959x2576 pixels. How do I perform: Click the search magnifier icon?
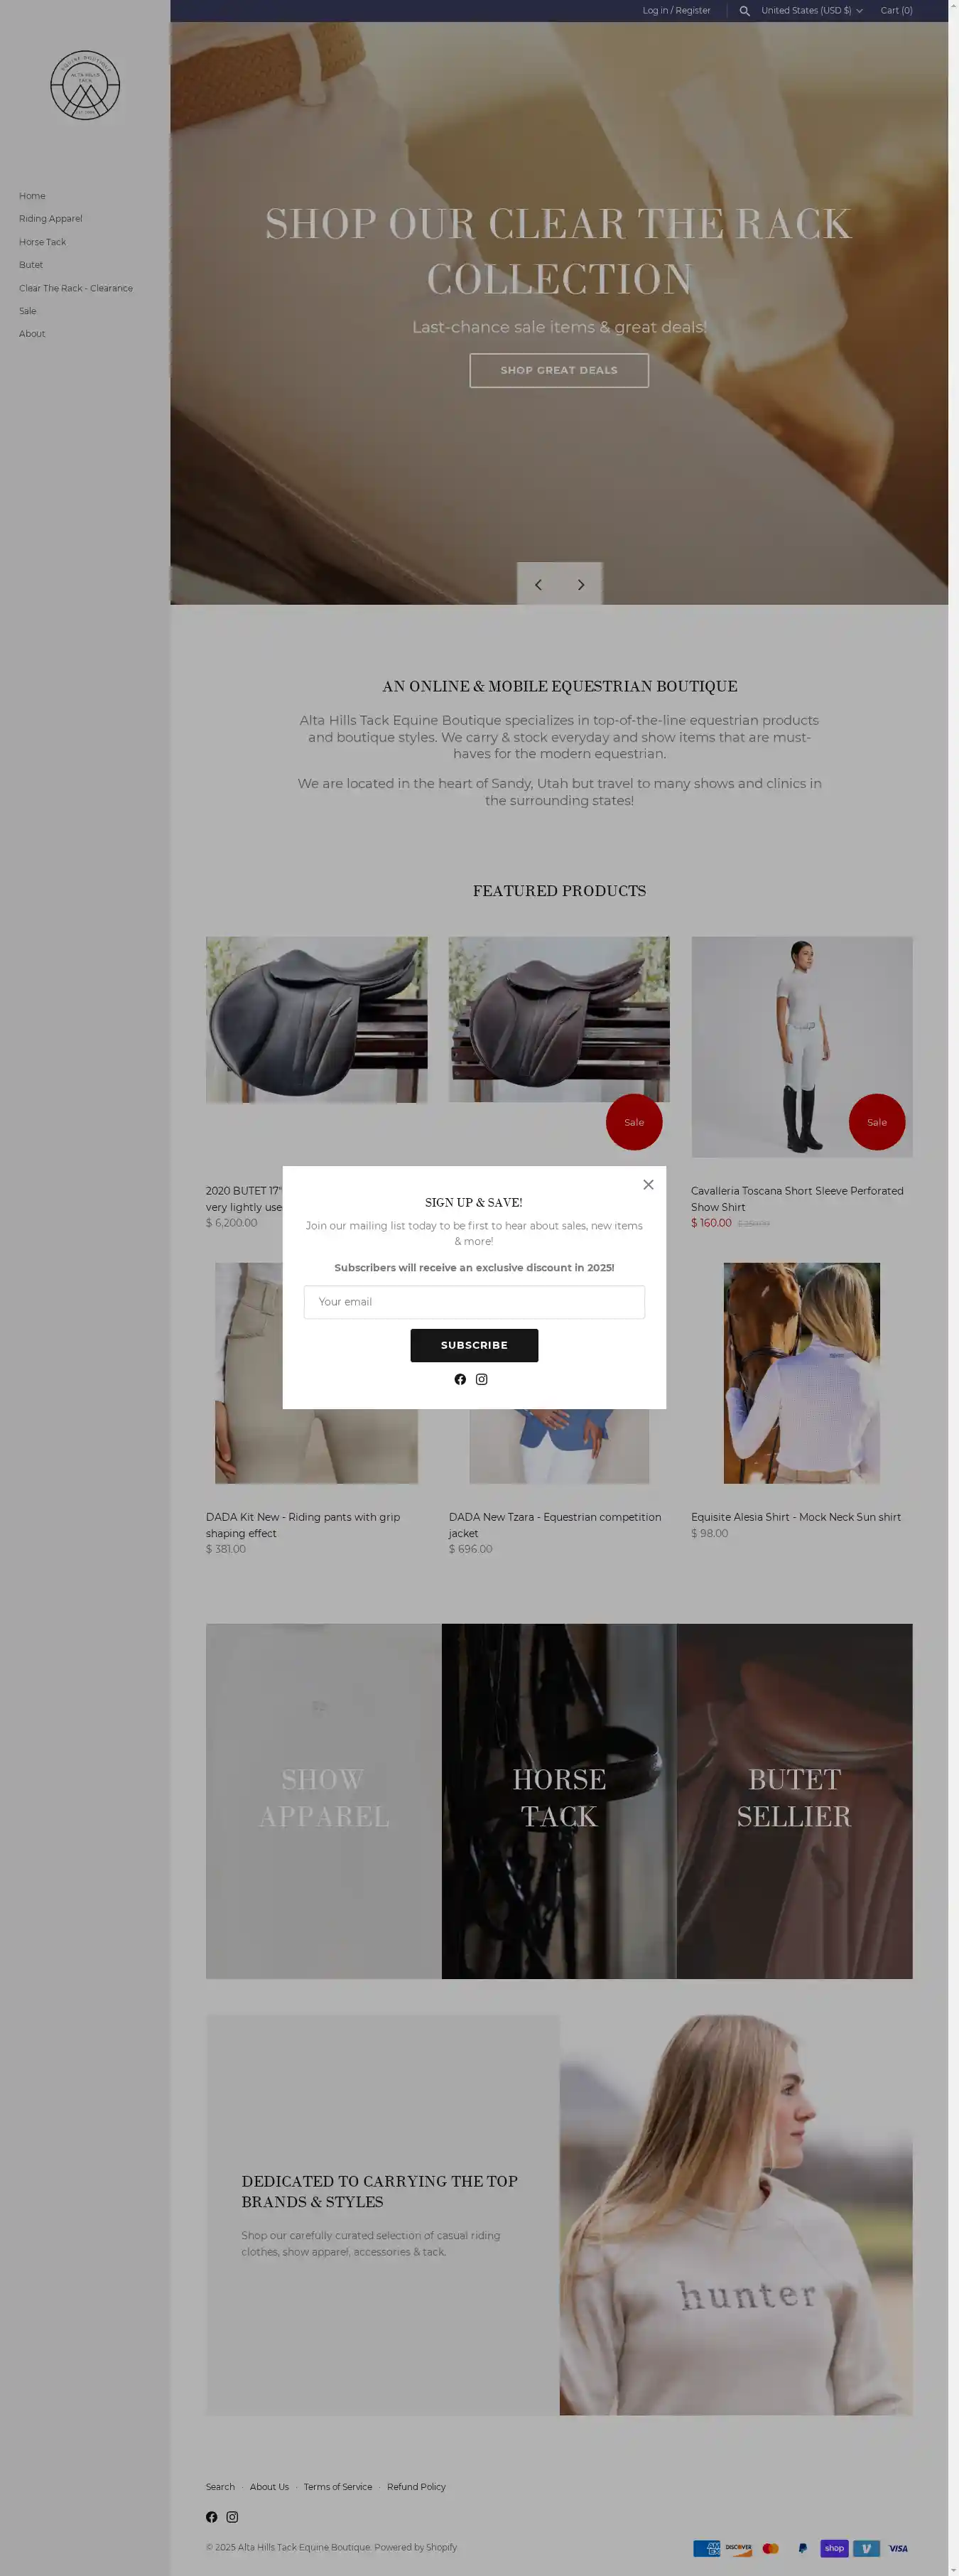744,11
